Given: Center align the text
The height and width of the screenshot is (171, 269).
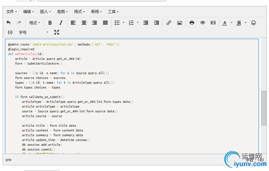Looking at the screenshot, I should 84,23.
